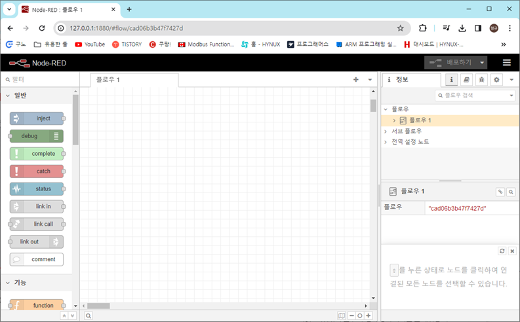The image size is (520, 322).
Task: Bookmark this page with star
Action: (x=400, y=28)
